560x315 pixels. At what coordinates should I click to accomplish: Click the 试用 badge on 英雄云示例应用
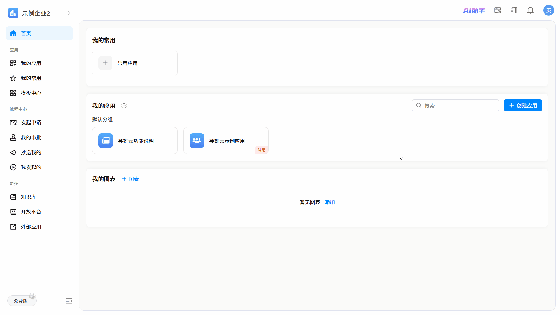[x=261, y=150]
